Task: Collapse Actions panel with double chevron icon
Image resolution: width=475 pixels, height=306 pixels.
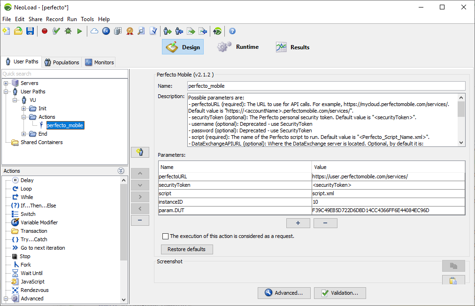Action: tap(121, 171)
